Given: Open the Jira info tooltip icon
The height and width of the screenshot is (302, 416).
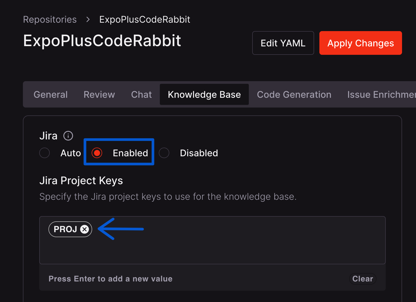Looking at the screenshot, I should (x=68, y=136).
